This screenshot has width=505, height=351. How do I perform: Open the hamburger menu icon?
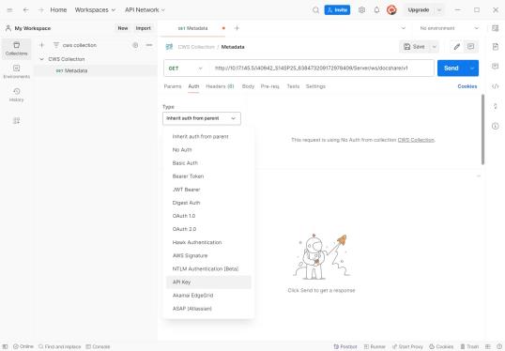point(9,10)
